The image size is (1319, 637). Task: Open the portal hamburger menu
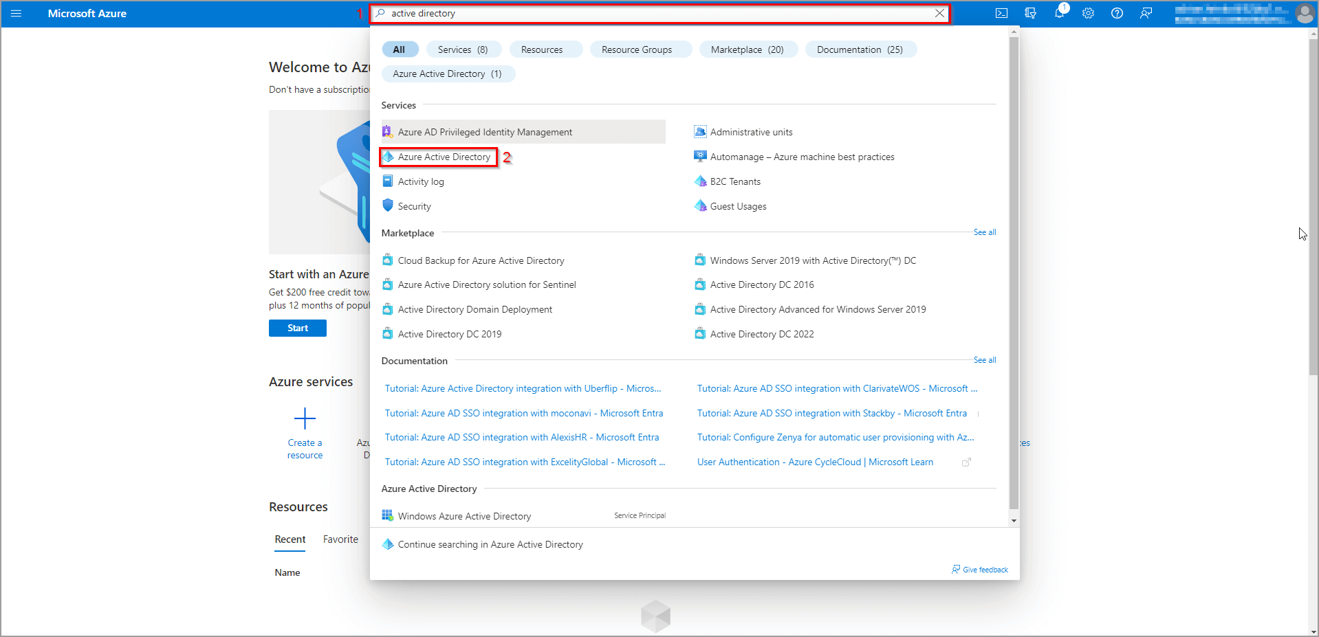[17, 14]
